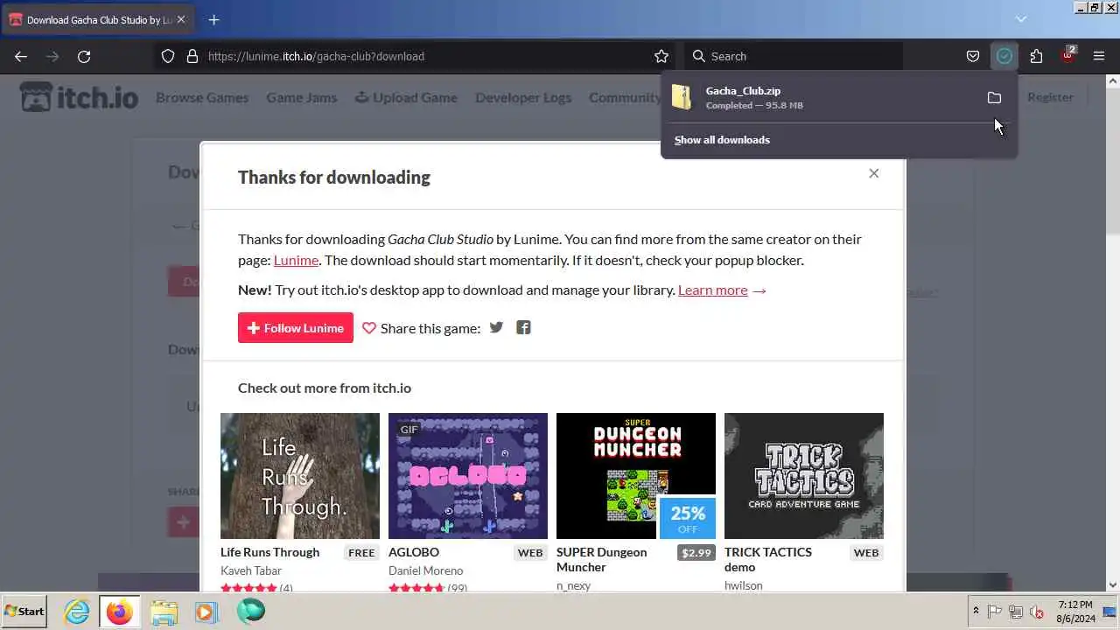Select the Download Gacha Club Studio tab
The image size is (1120, 630).
click(x=98, y=19)
